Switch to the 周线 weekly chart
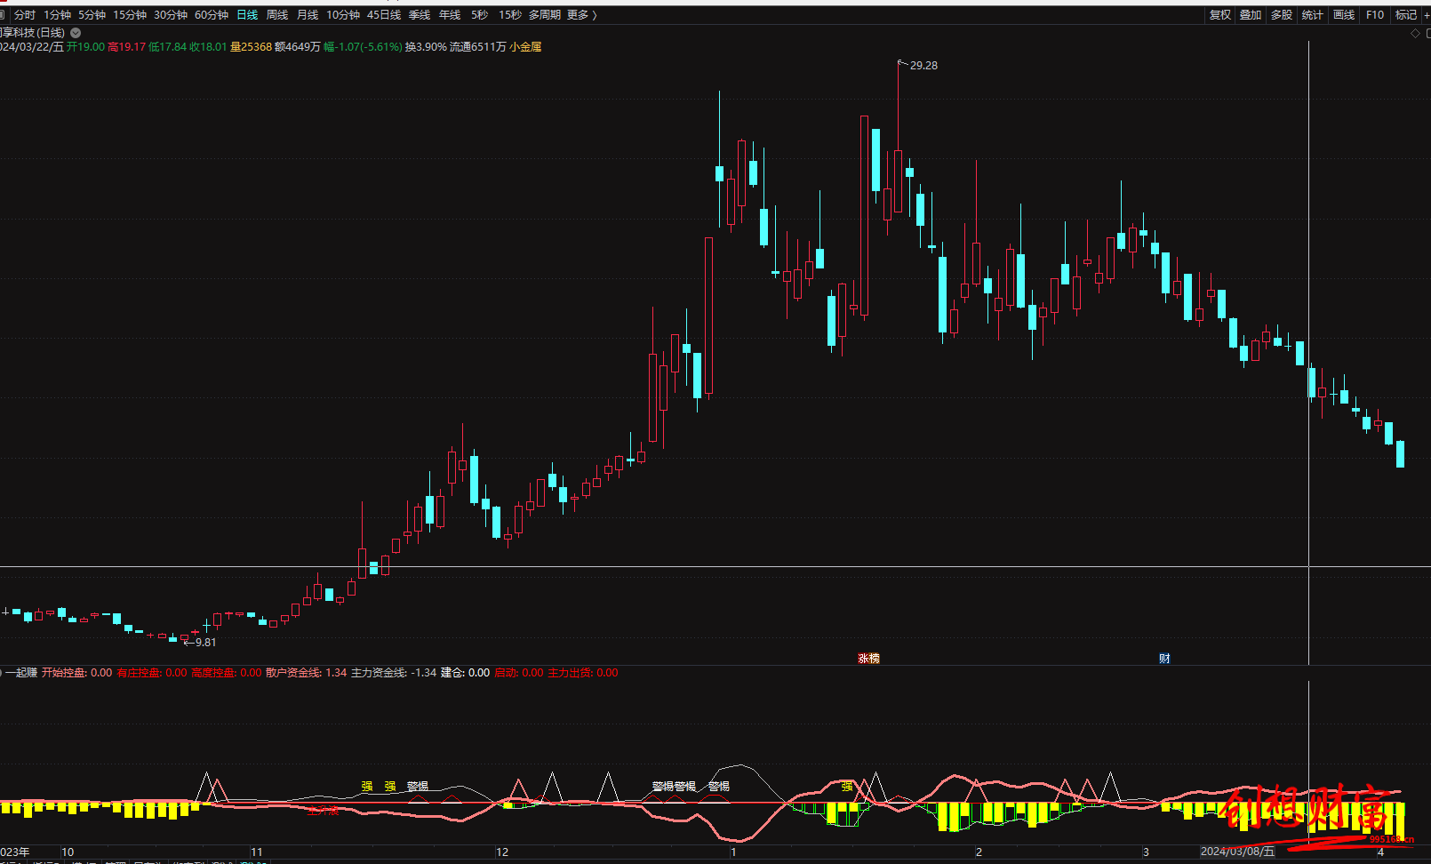The width and height of the screenshot is (1431, 864). click(x=277, y=15)
